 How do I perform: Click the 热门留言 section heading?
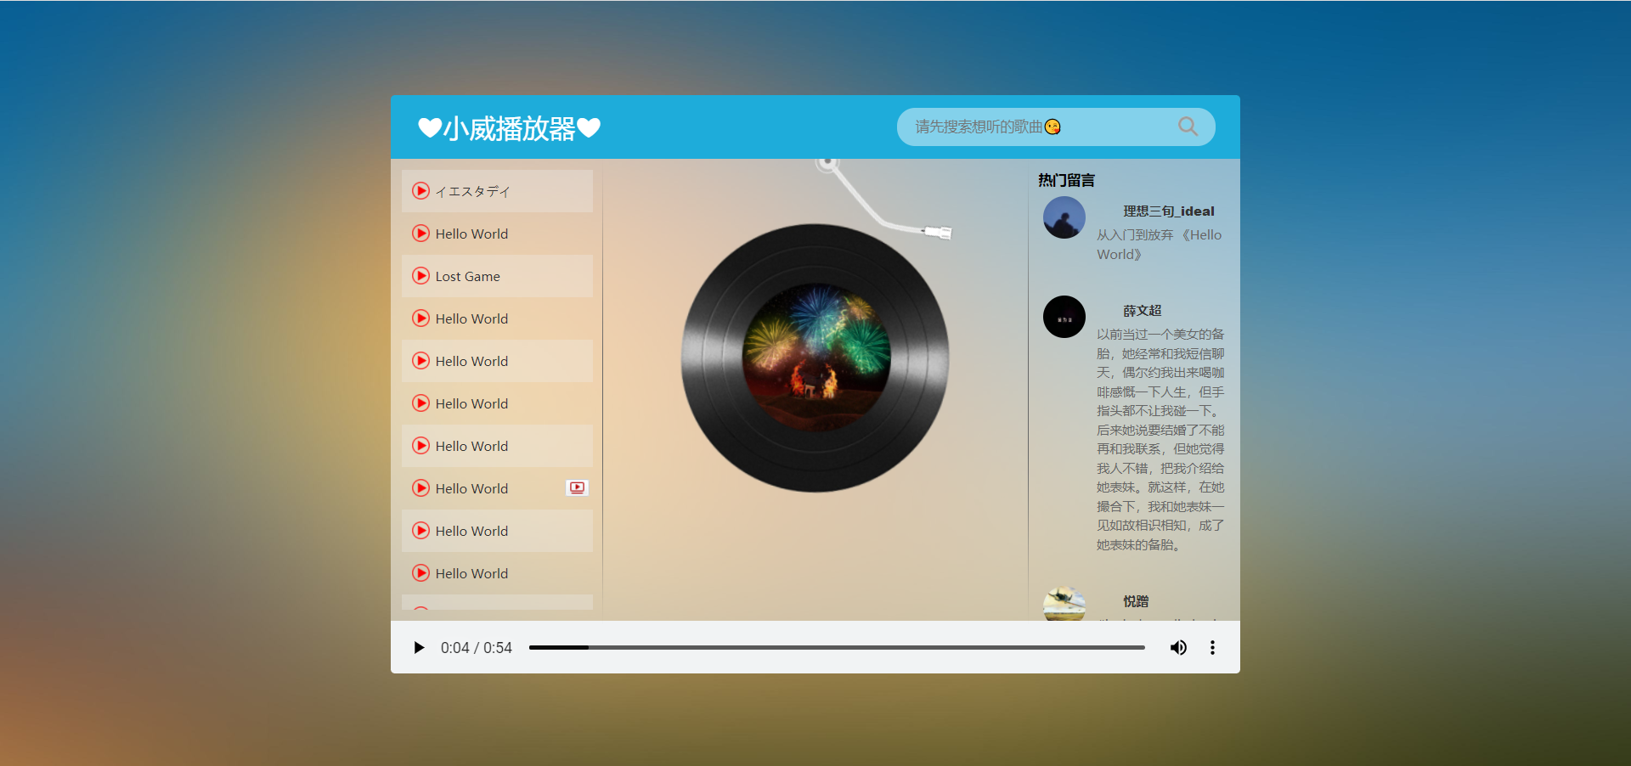1064,179
